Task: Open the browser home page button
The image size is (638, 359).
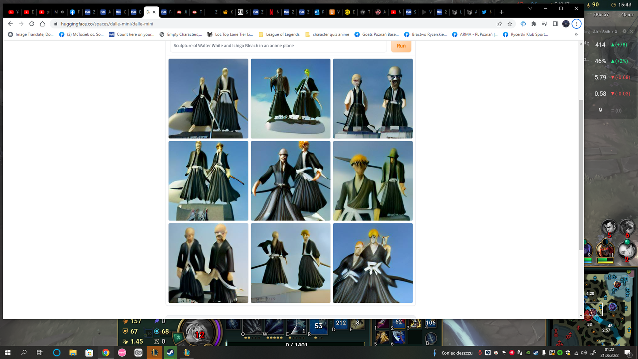Action: click(x=43, y=24)
